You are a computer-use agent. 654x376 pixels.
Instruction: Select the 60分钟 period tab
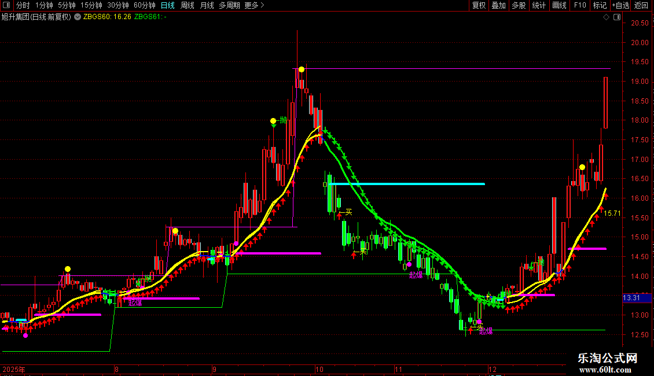[144, 5]
